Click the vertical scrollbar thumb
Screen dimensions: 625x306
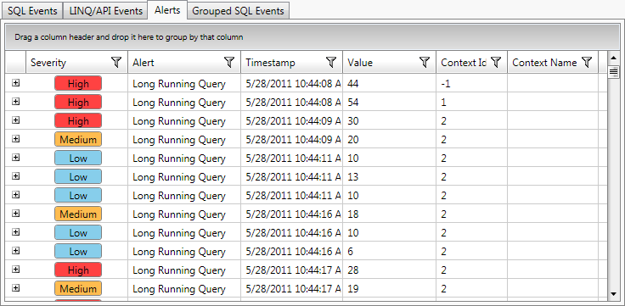(x=613, y=72)
